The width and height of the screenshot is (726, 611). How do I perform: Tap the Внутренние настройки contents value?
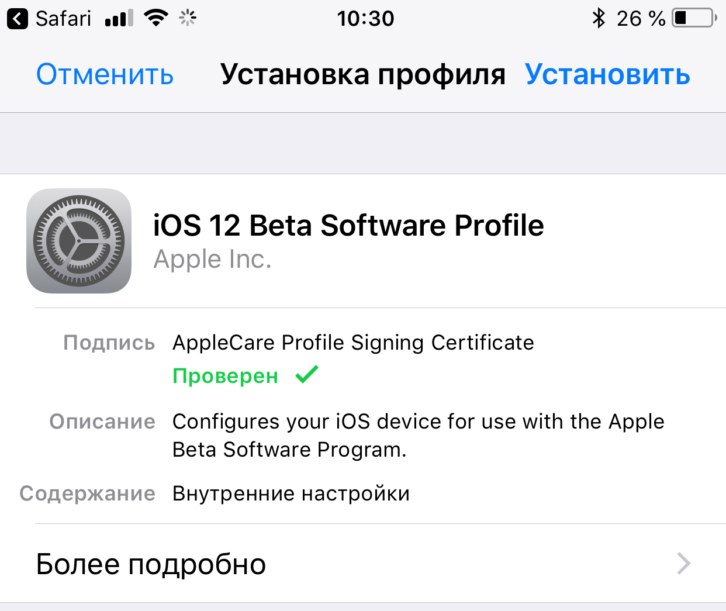(x=291, y=493)
